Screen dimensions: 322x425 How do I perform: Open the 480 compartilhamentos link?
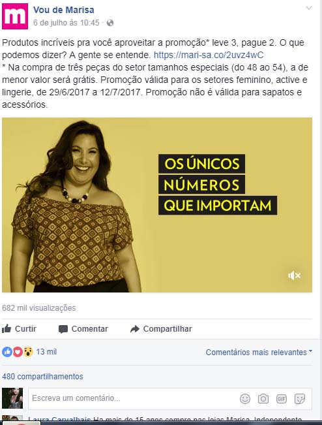[x=42, y=377]
